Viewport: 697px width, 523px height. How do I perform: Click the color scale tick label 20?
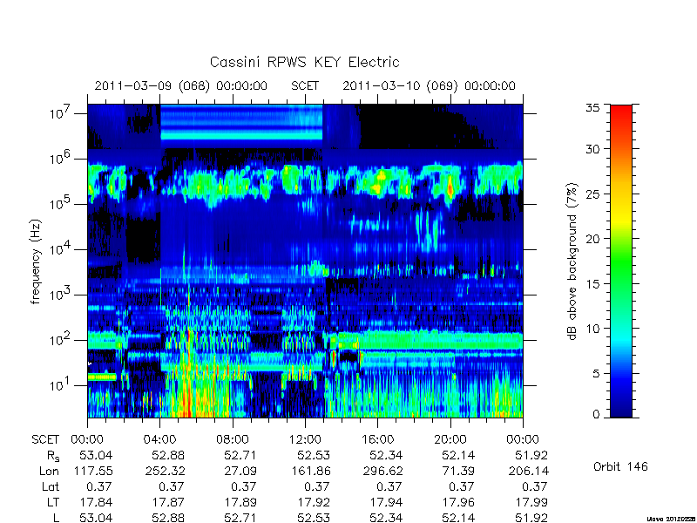(x=592, y=239)
